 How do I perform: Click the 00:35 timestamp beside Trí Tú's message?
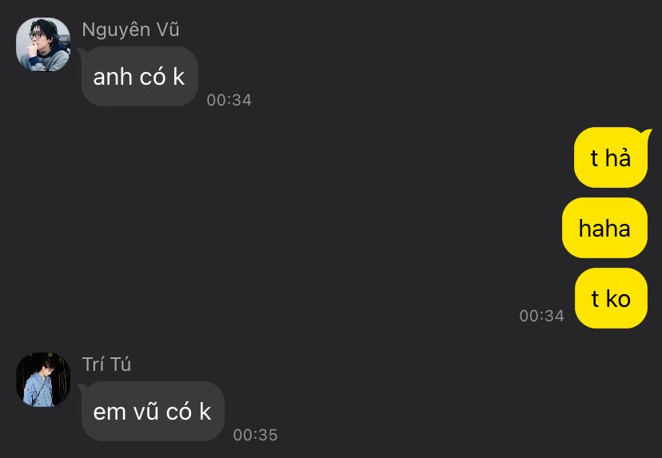tap(255, 435)
